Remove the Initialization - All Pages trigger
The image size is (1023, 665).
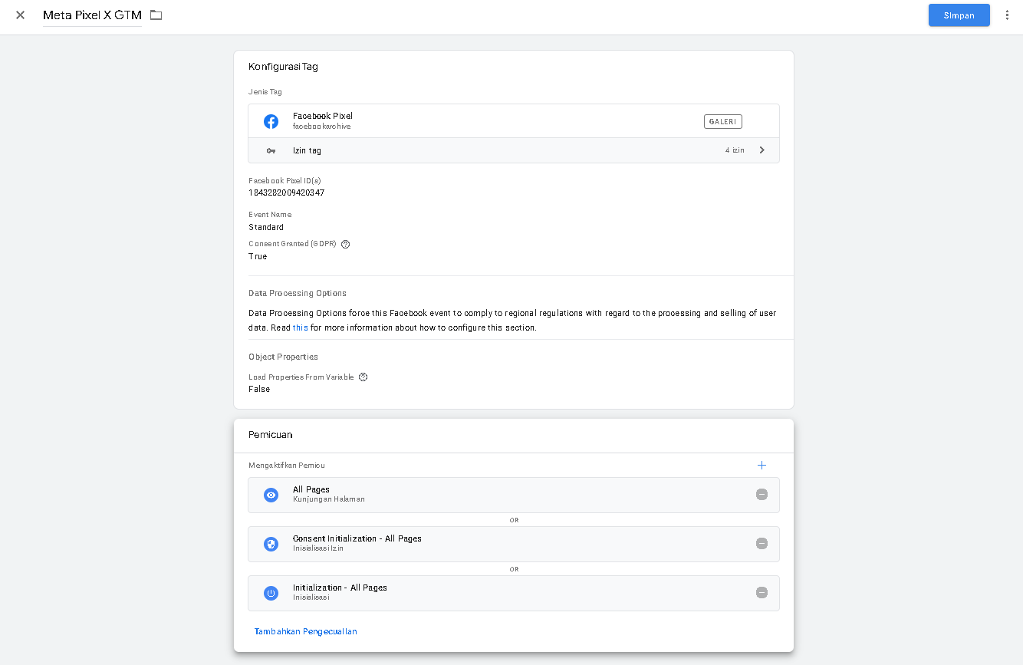[x=761, y=593]
